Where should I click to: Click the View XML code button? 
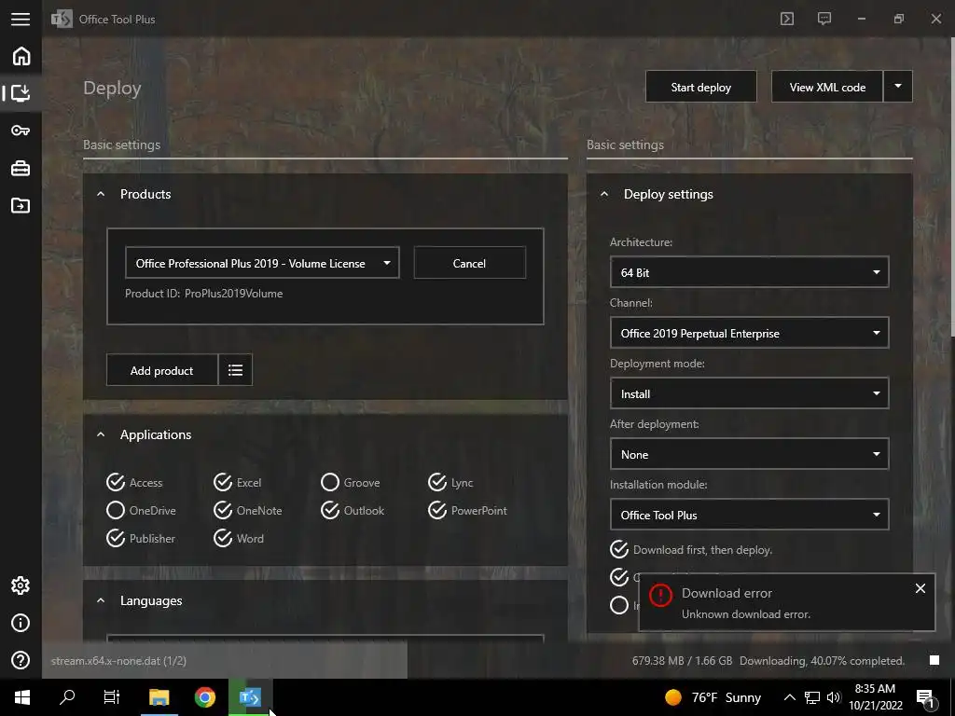(x=827, y=87)
